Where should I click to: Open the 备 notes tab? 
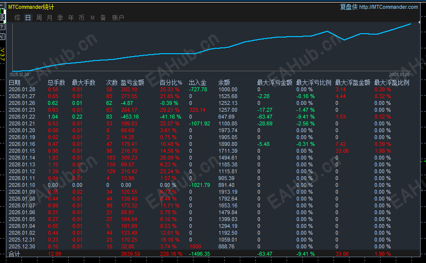click(x=103, y=18)
